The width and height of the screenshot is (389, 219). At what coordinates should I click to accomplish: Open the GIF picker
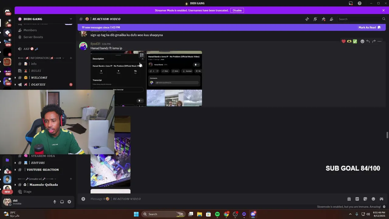coord(357,199)
